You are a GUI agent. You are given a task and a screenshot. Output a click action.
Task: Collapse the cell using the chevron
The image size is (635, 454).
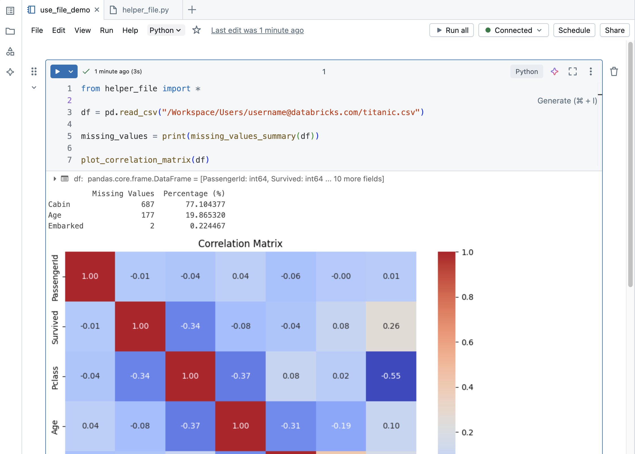pos(34,88)
